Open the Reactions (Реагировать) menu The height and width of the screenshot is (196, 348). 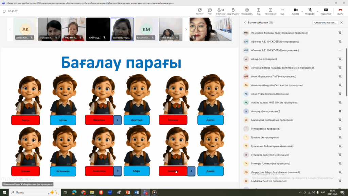[x=247, y=11]
